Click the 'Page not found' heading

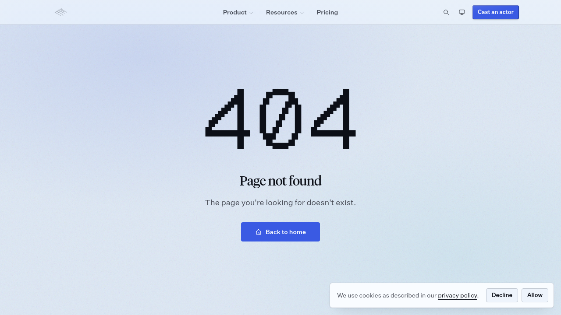coord(280,181)
